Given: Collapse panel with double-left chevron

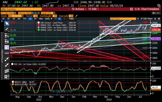Looking at the screenshot, I should (x=138, y=19).
